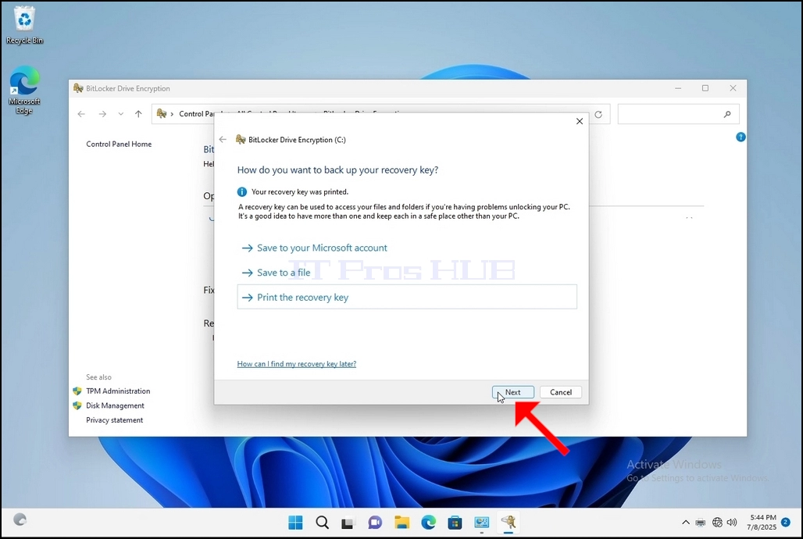The height and width of the screenshot is (539, 803).
Task: Open the volume speaker tray icon
Action: coord(733,523)
